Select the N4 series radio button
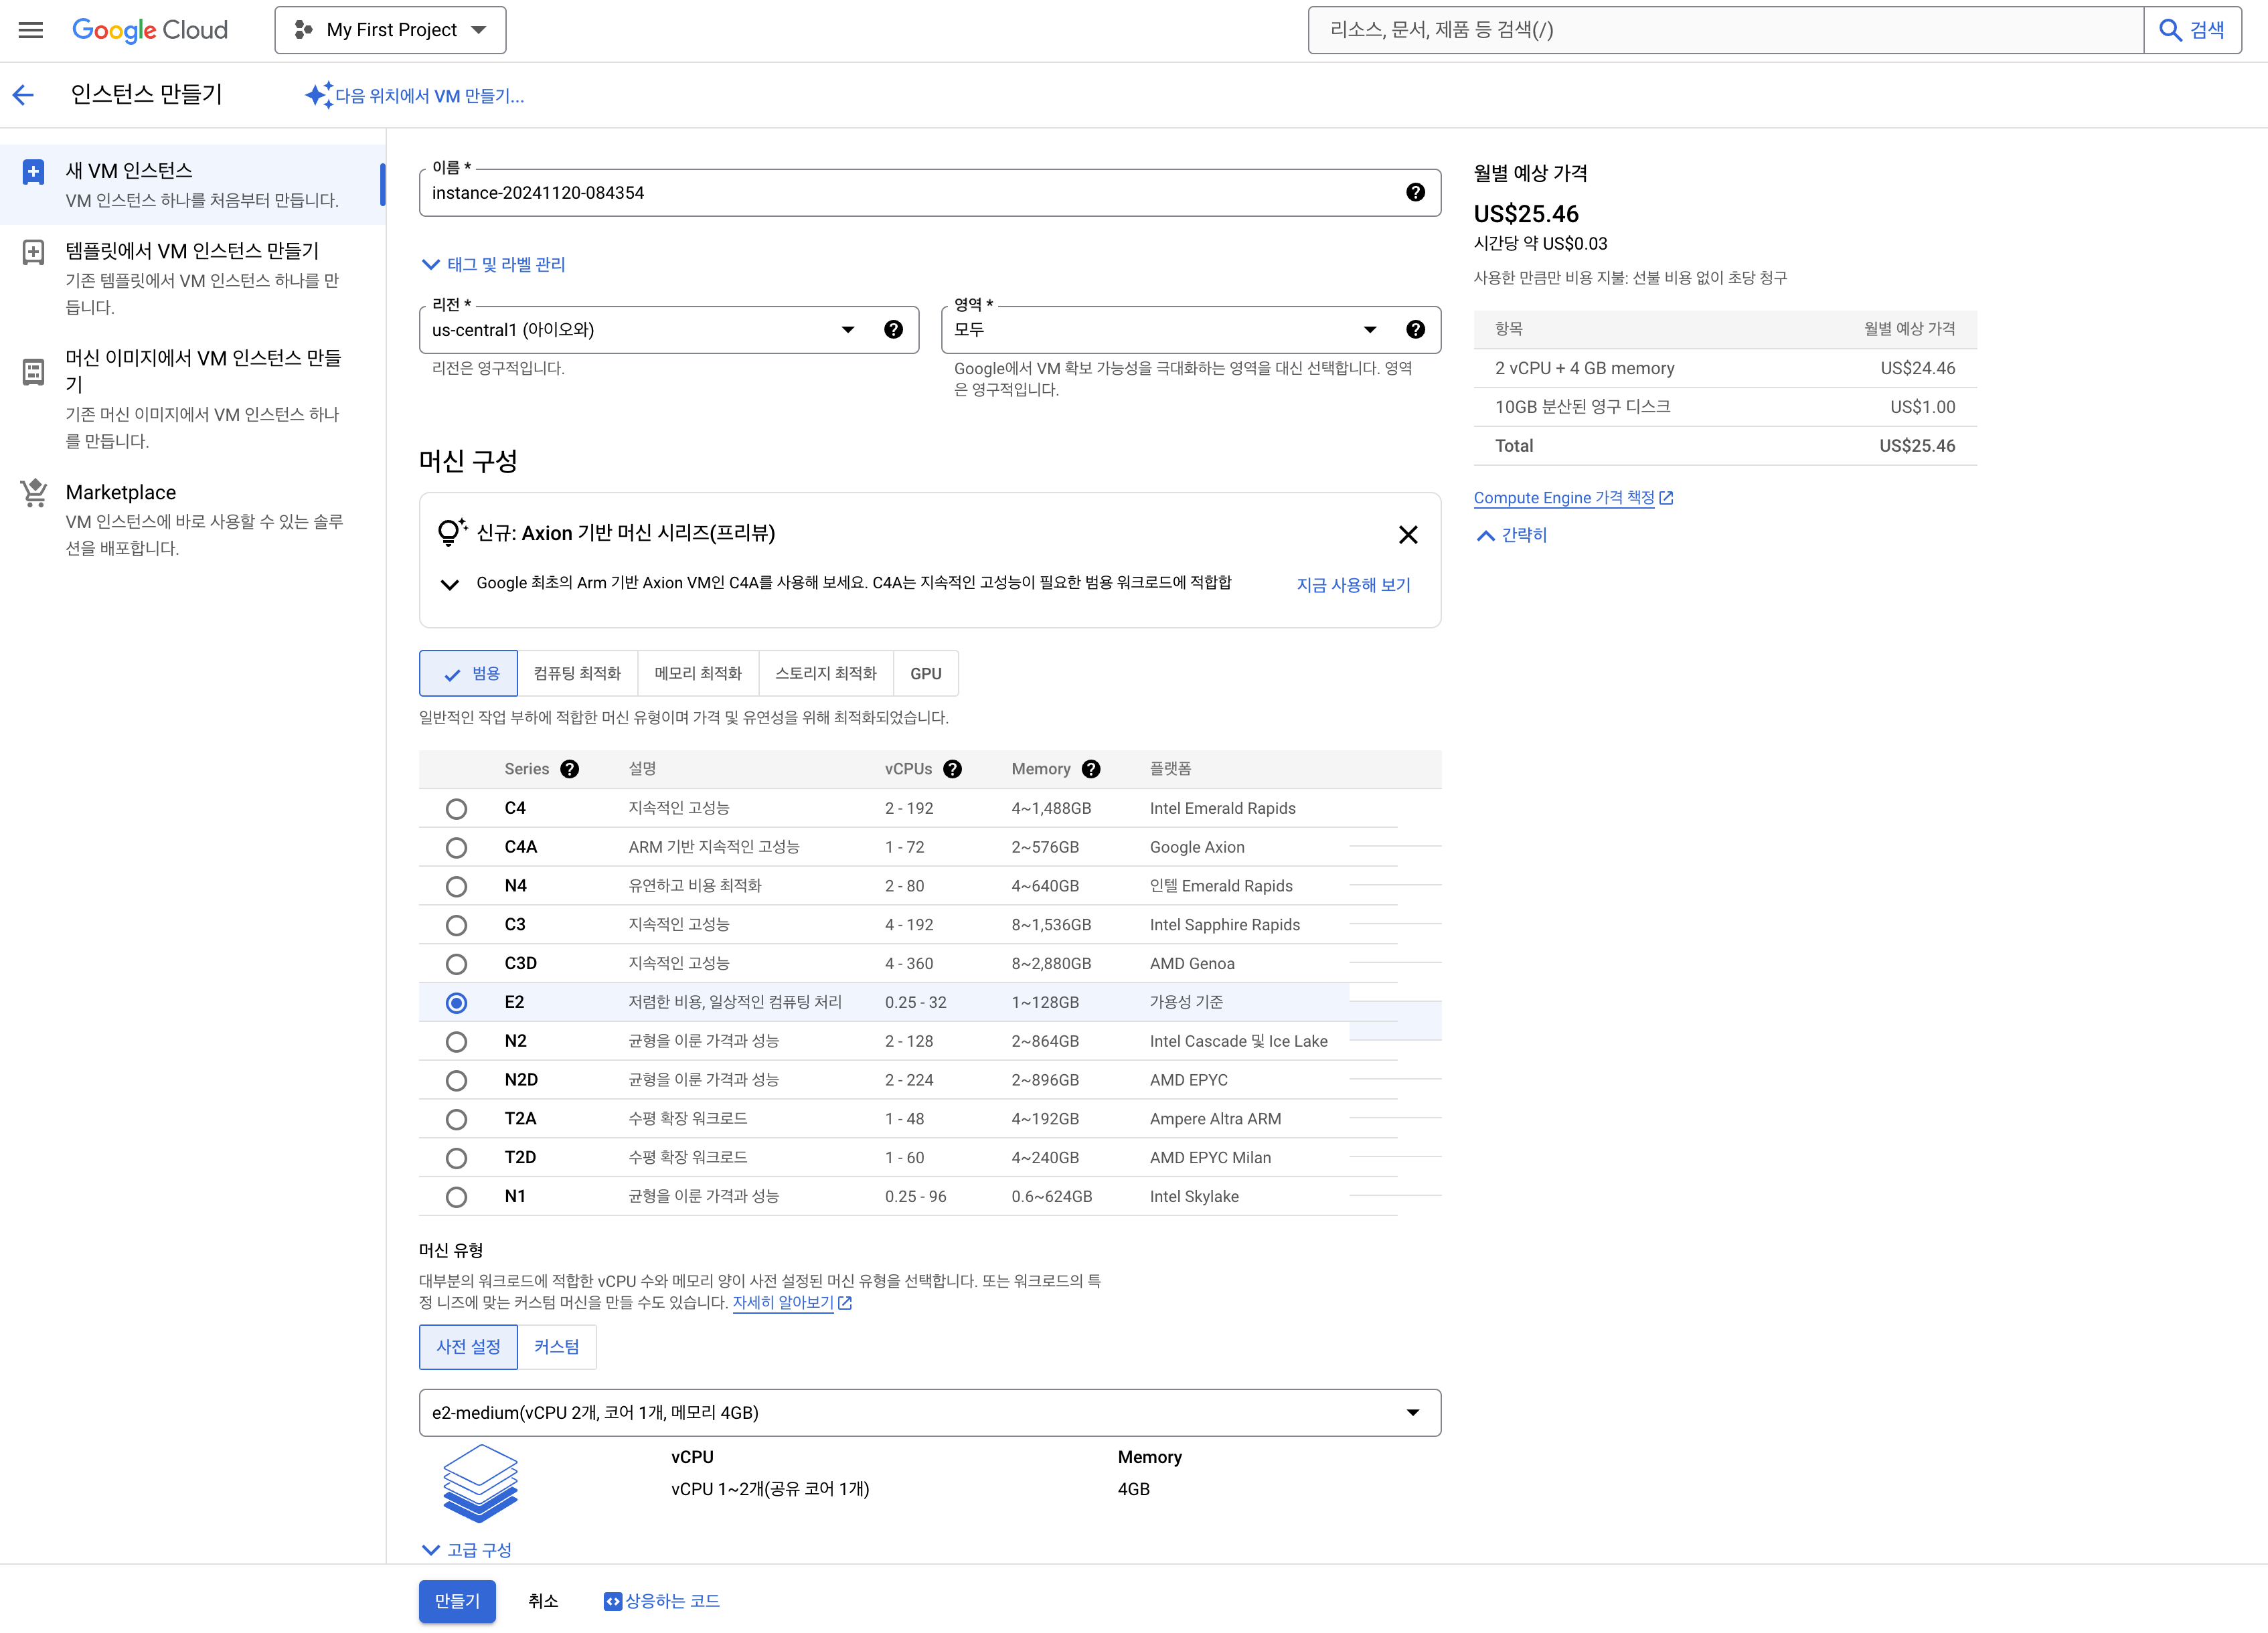This screenshot has height=1633, width=2268. (x=456, y=887)
